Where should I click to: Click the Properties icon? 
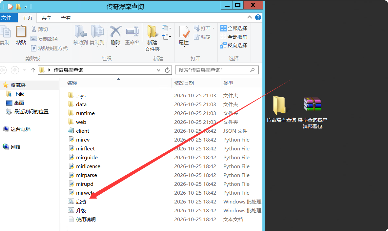pos(184,32)
